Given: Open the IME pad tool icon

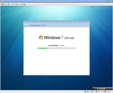Looking at the screenshot, I should pyautogui.click(x=102, y=89).
